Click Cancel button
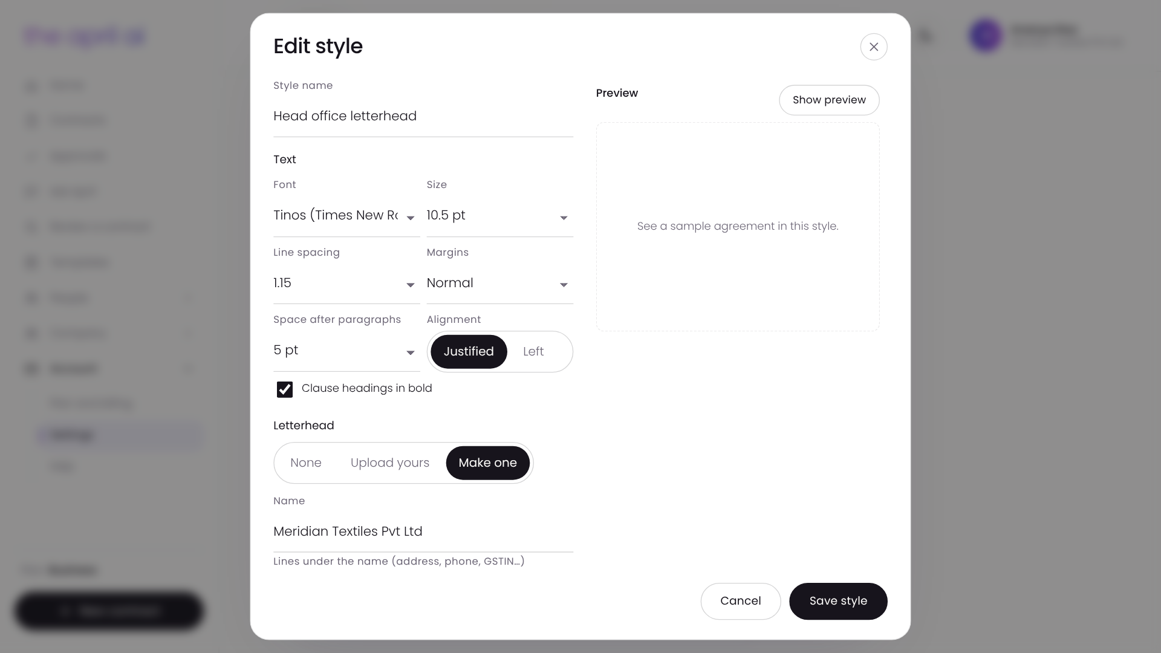Screen dimensions: 1161x653 740,601
